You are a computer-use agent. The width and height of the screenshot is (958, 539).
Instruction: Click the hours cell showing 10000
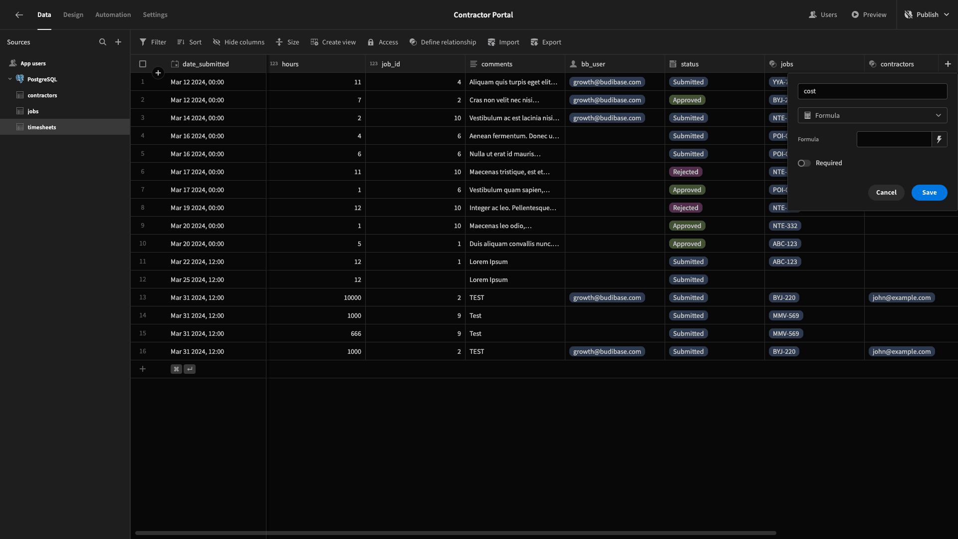pos(315,297)
